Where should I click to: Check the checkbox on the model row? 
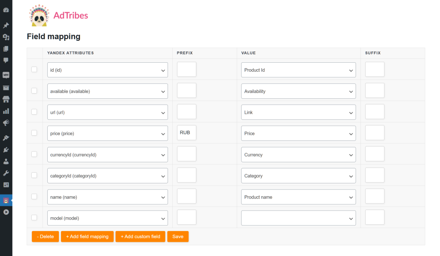(34, 217)
